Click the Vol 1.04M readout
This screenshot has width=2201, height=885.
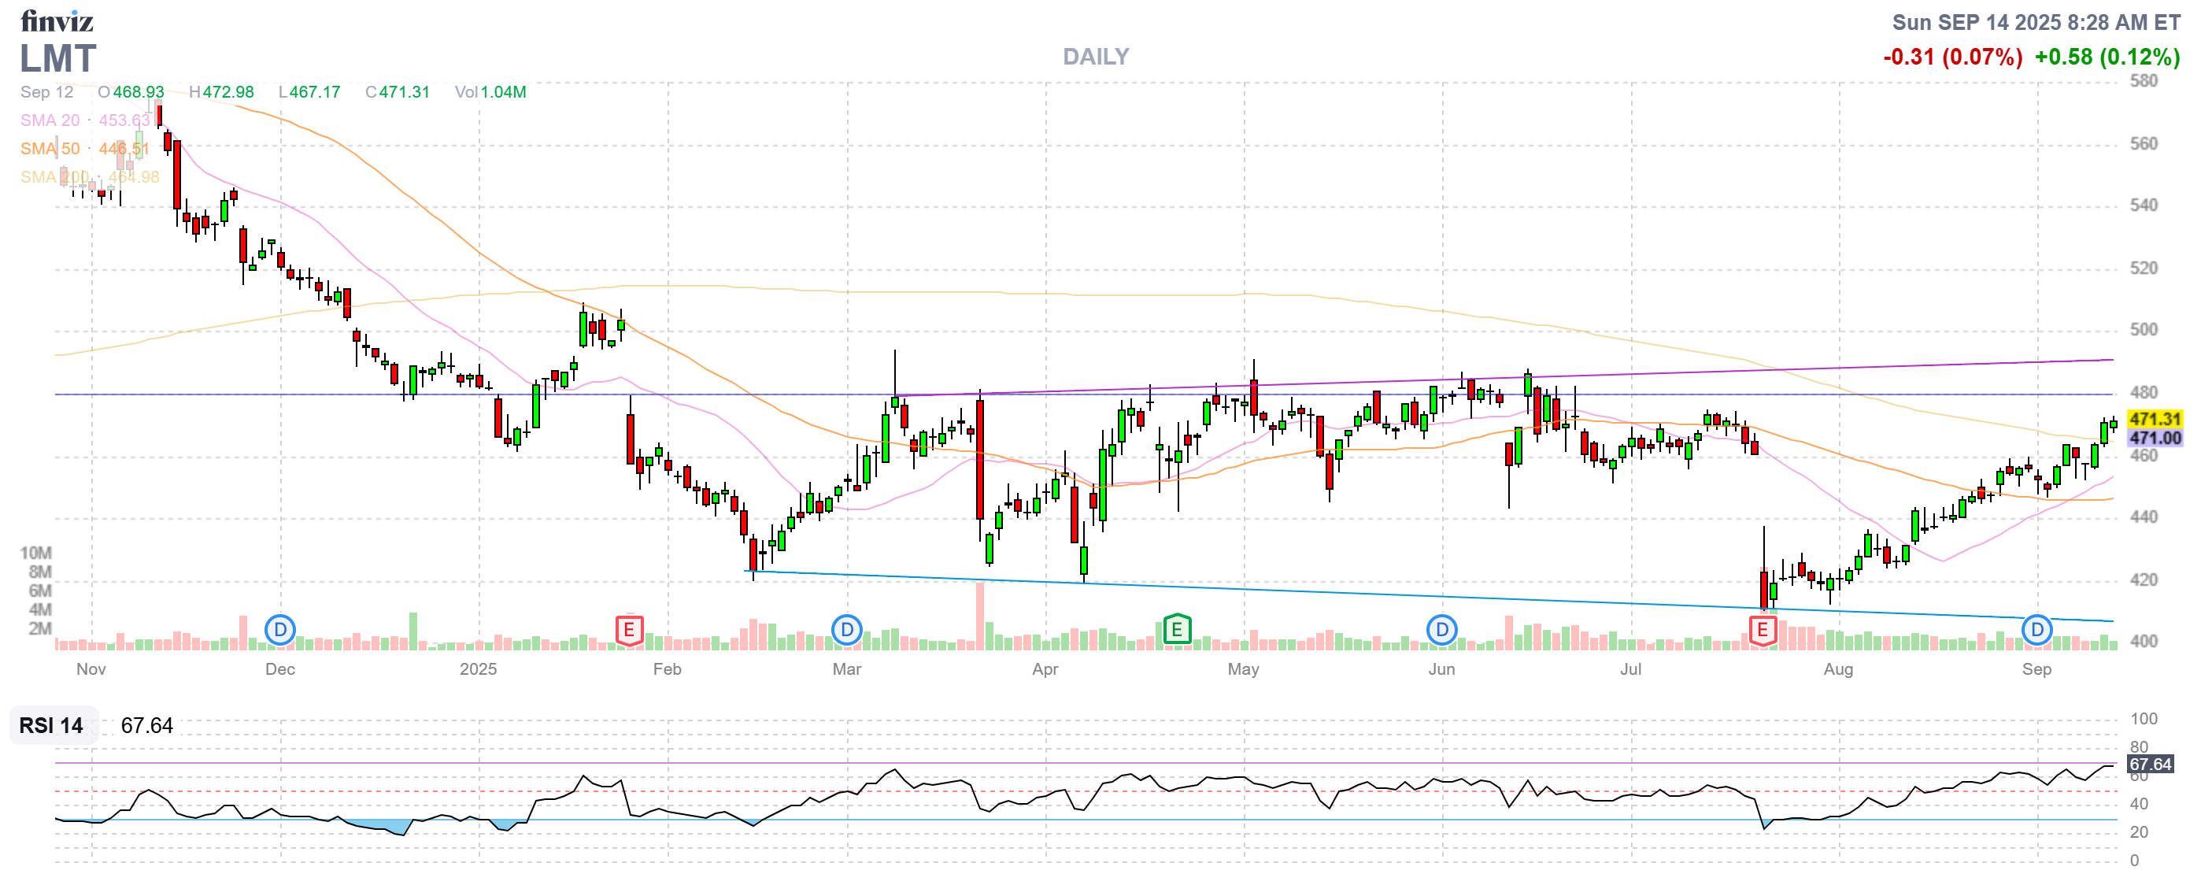[x=490, y=92]
